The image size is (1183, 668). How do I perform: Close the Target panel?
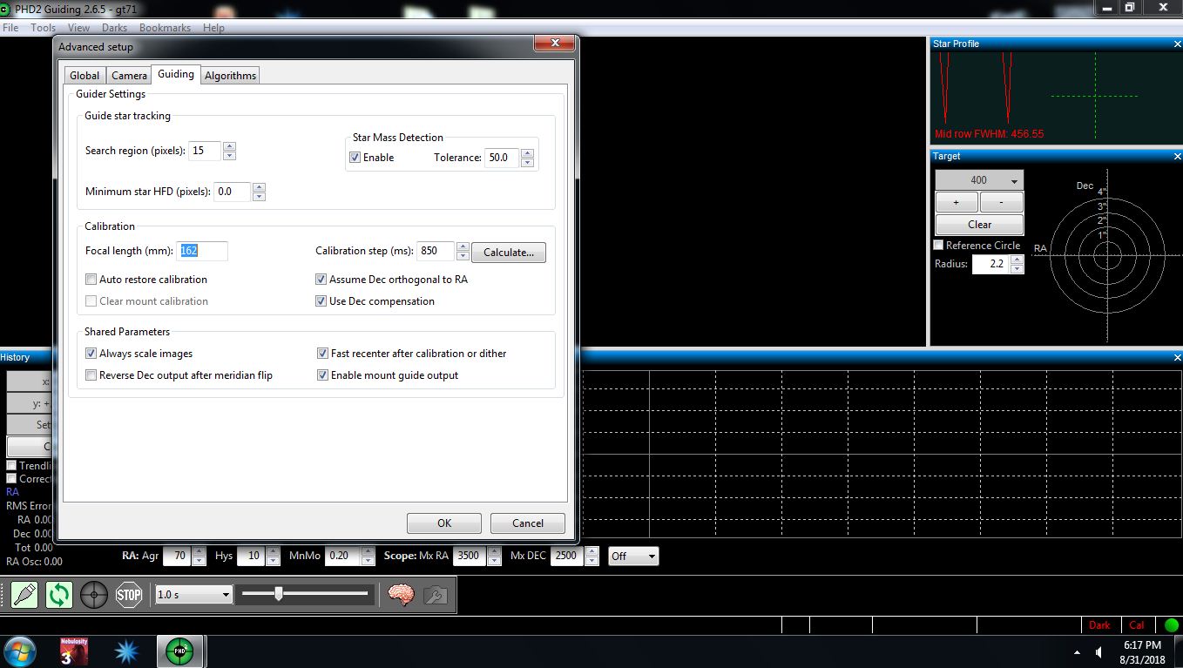pyautogui.click(x=1178, y=157)
